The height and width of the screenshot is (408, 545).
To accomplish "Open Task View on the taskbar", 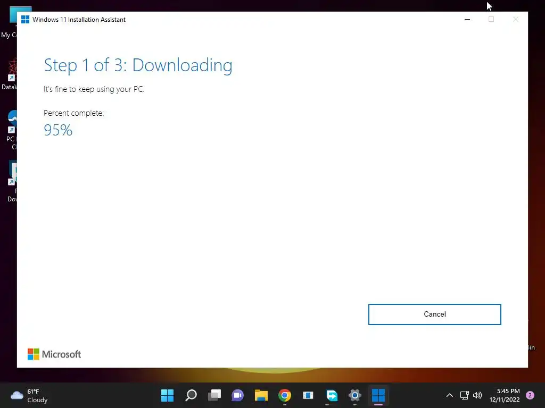I will (214, 395).
